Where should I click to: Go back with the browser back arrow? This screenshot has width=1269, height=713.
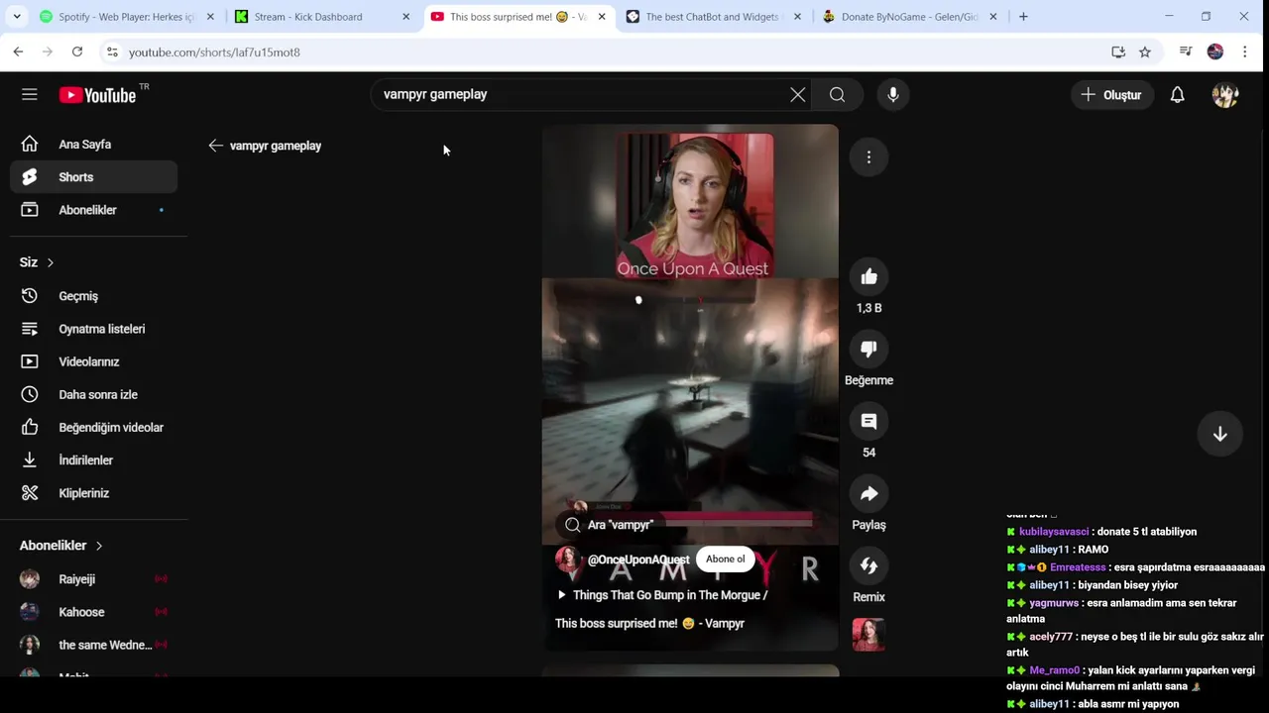(18, 51)
